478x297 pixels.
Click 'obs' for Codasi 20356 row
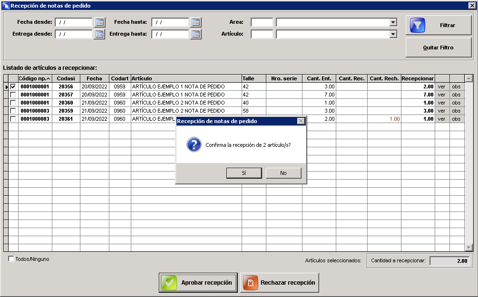point(456,87)
